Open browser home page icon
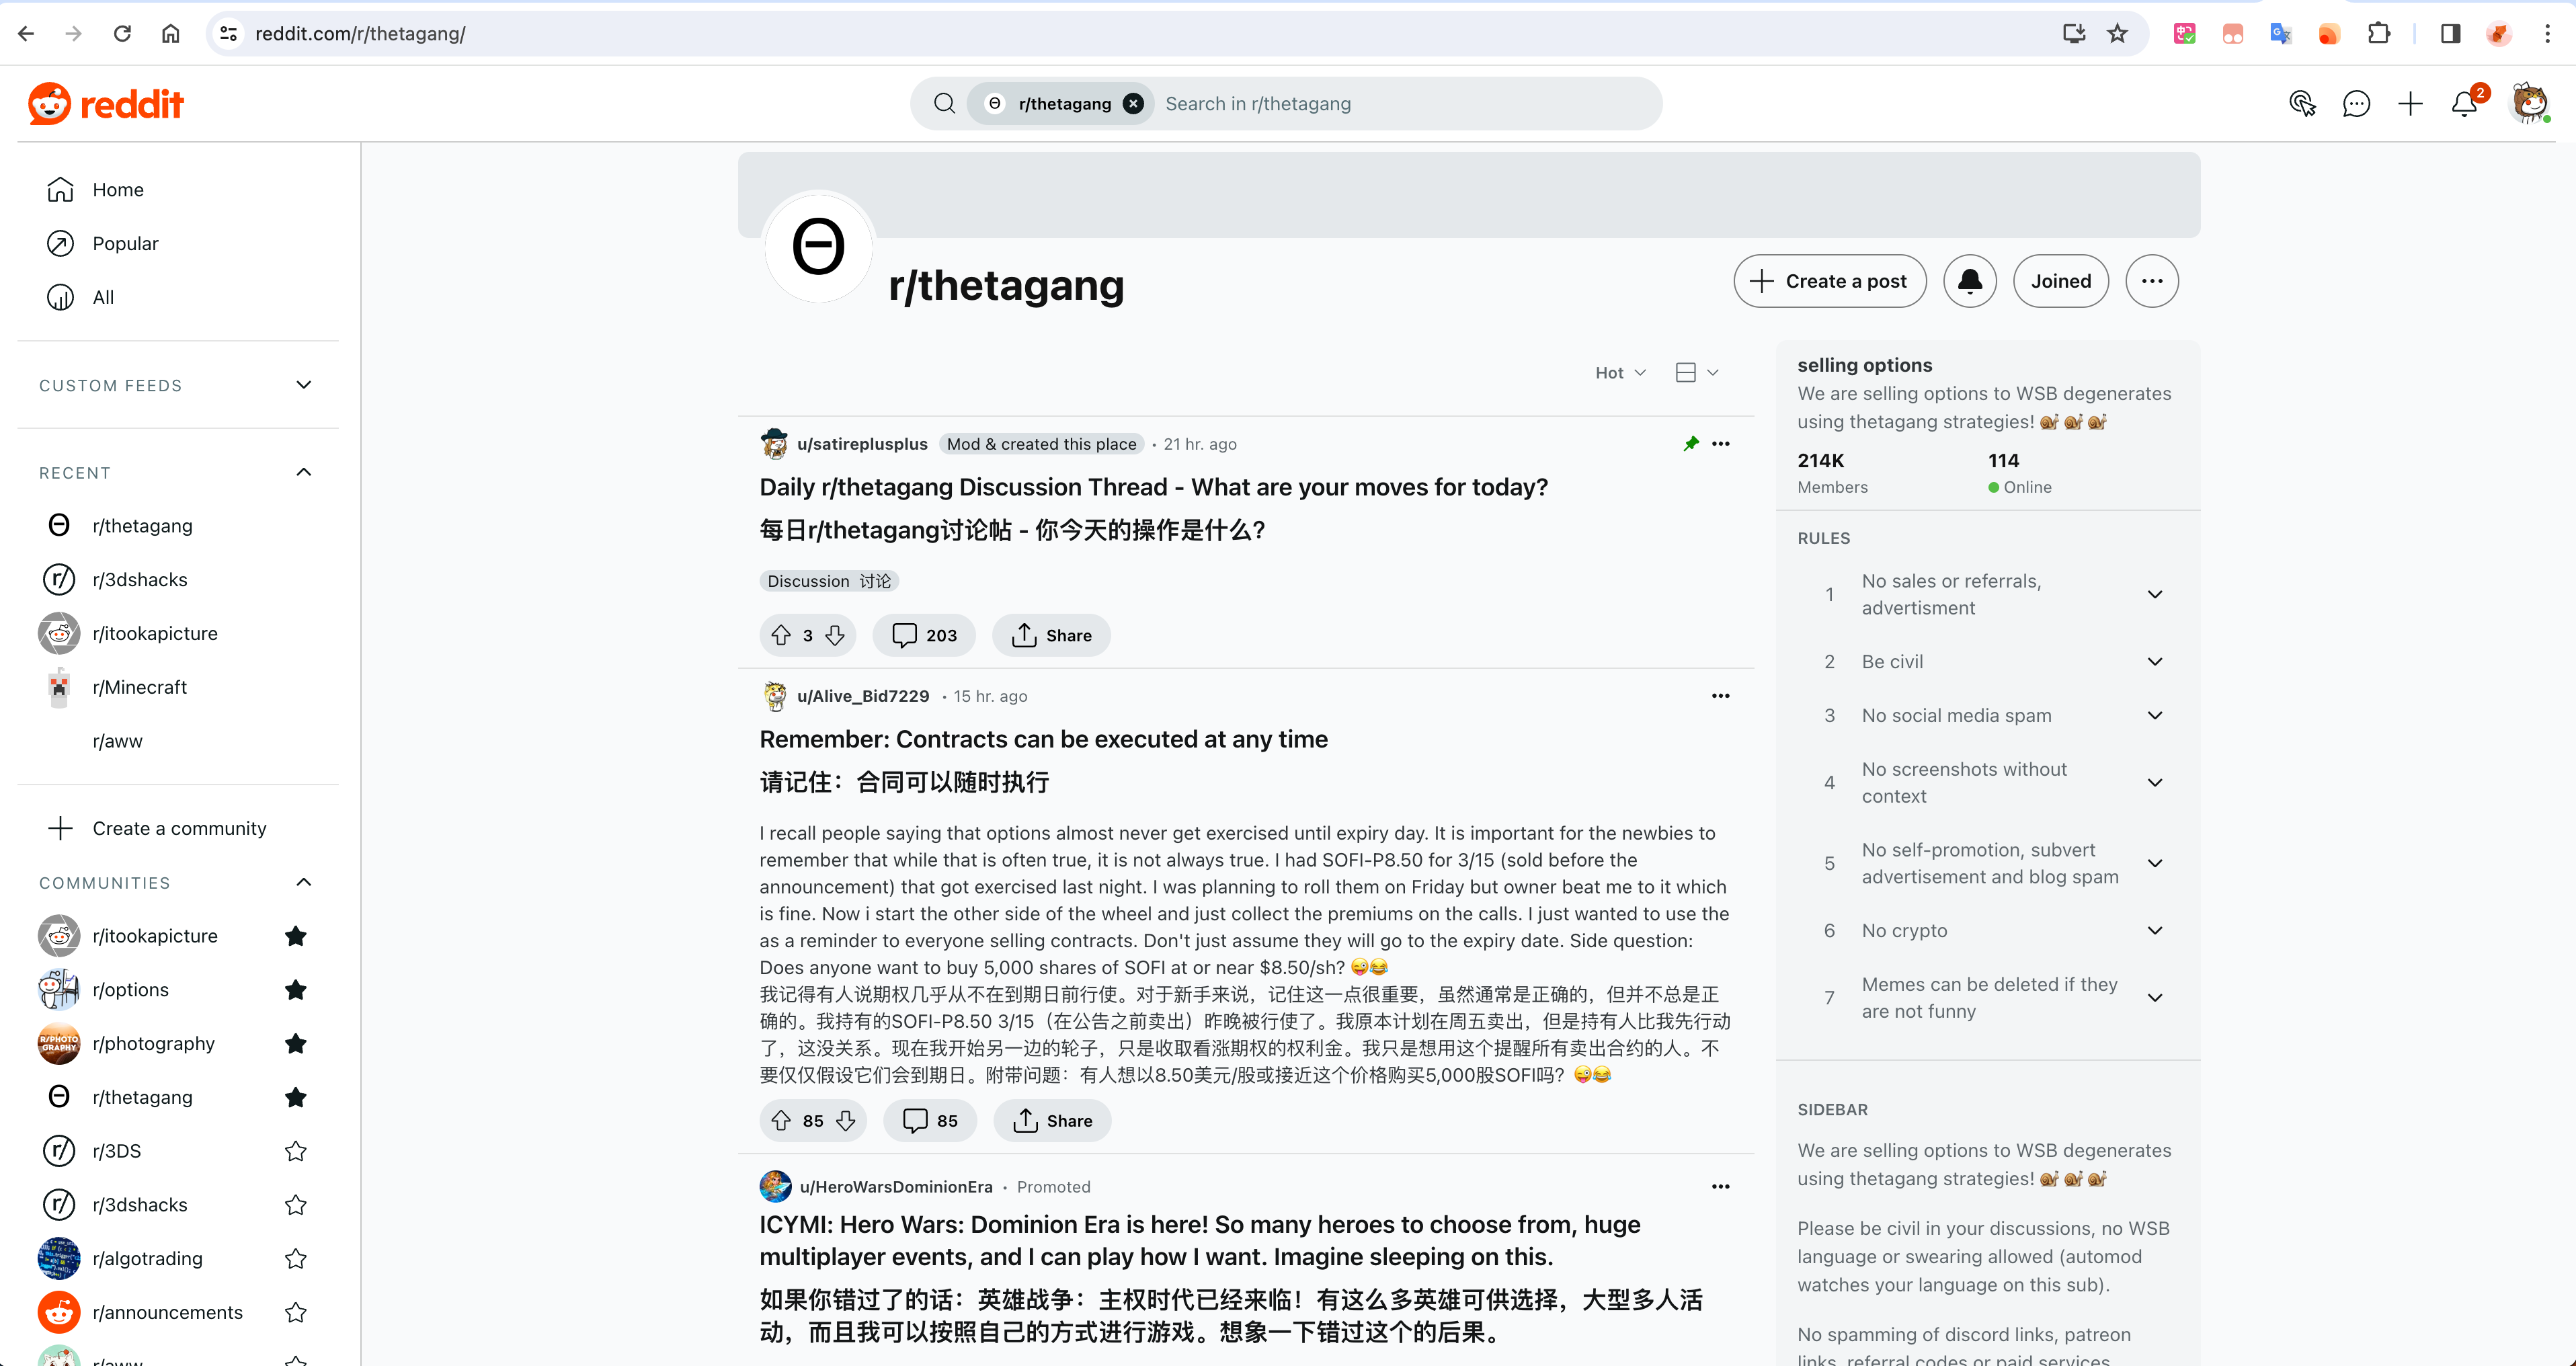 coord(171,33)
